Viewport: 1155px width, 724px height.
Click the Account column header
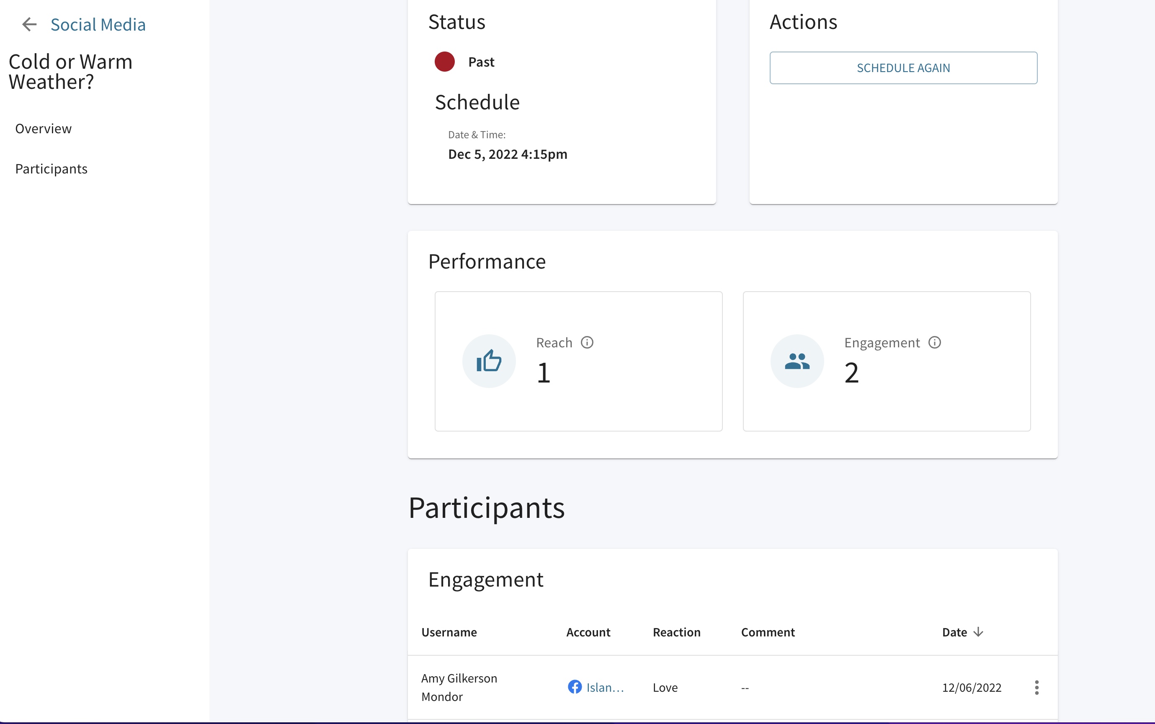click(588, 632)
